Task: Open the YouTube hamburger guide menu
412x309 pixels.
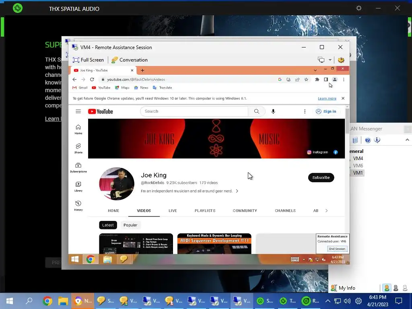Action: 78,111
